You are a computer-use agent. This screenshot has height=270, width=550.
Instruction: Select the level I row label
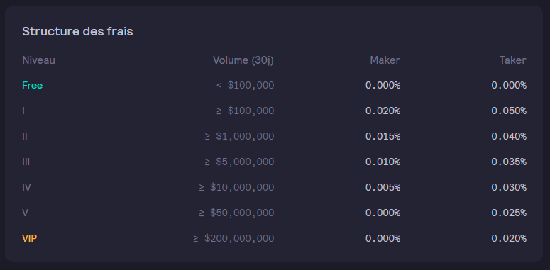(23, 111)
